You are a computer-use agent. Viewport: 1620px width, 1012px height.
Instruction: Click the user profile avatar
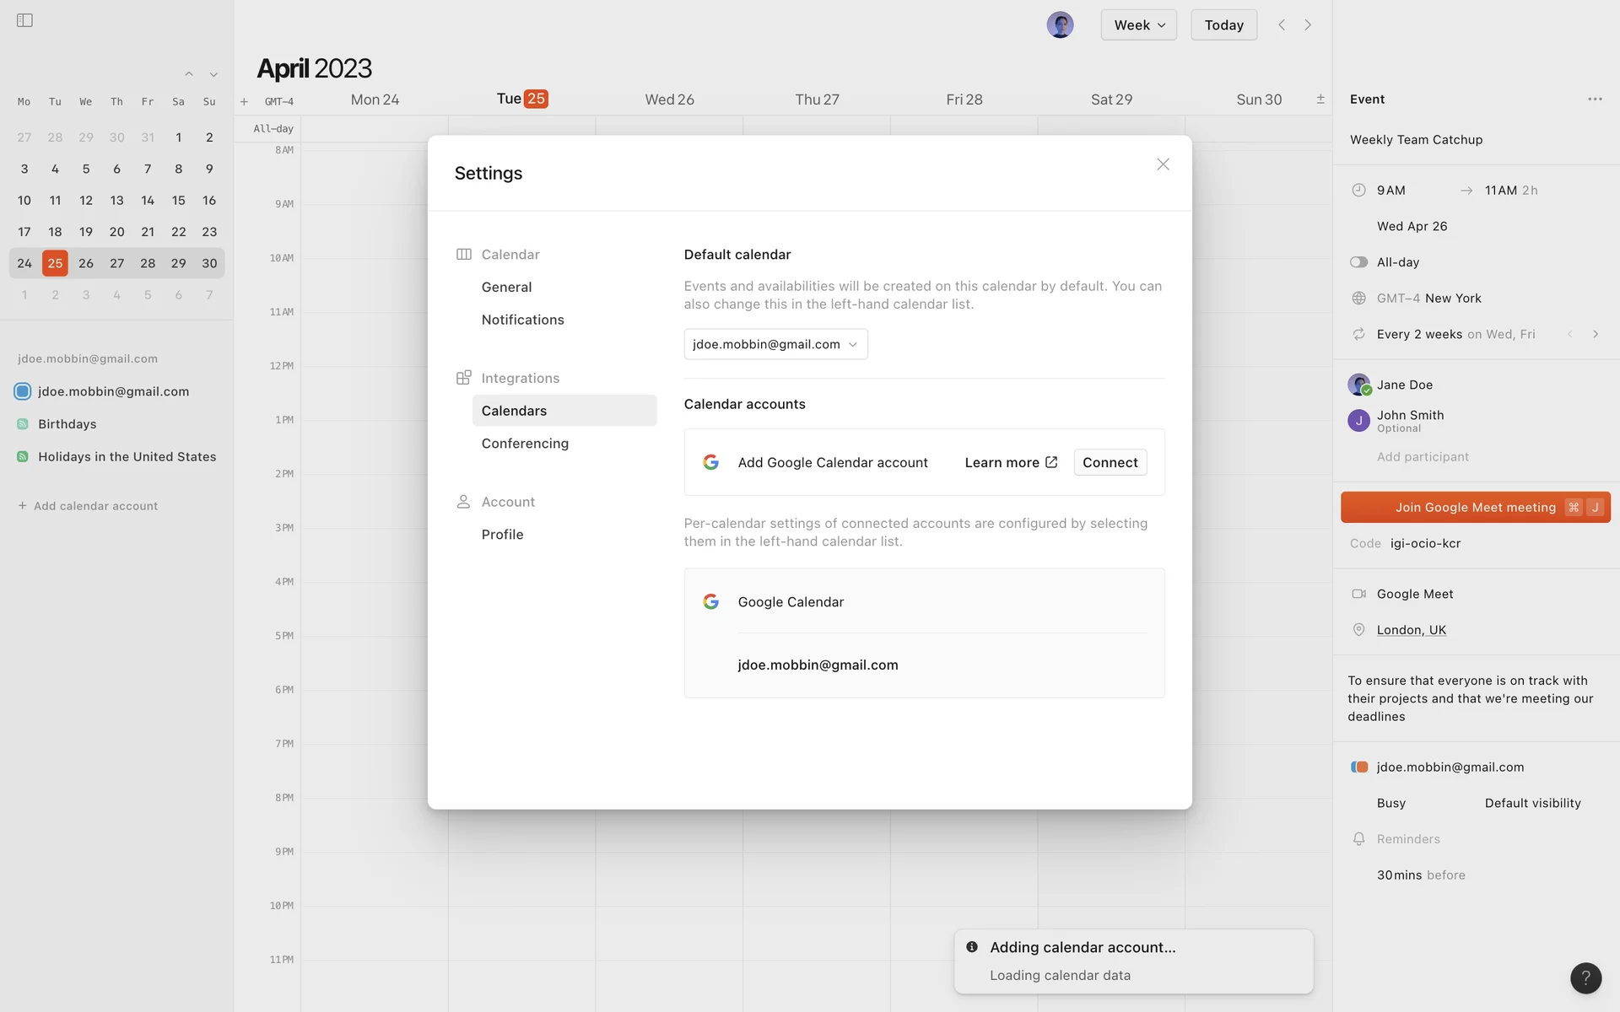pos(1060,24)
